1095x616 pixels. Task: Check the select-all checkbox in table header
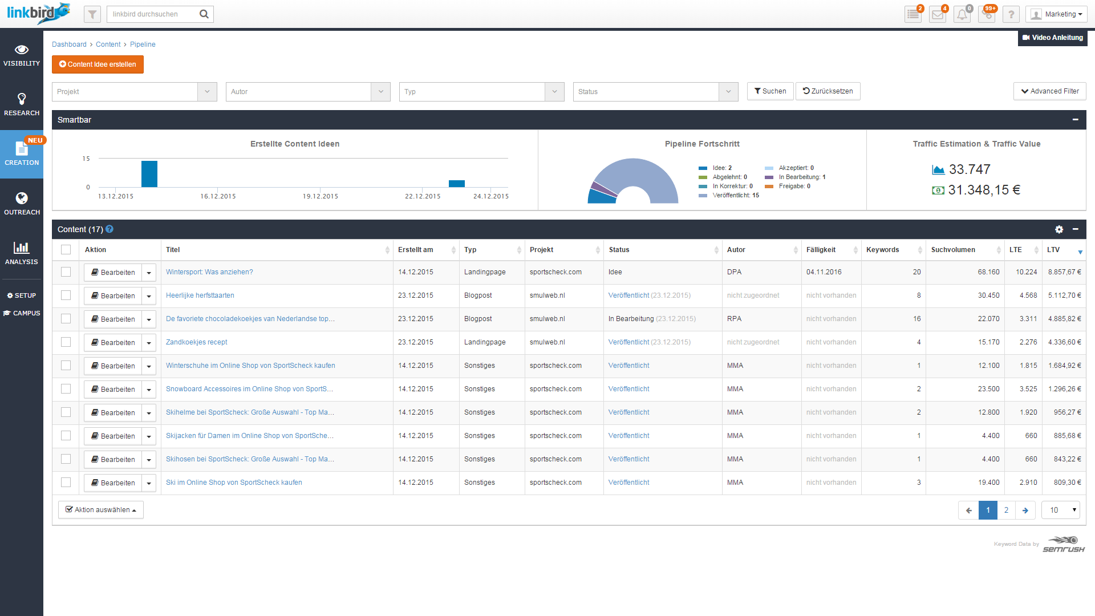[x=66, y=250]
